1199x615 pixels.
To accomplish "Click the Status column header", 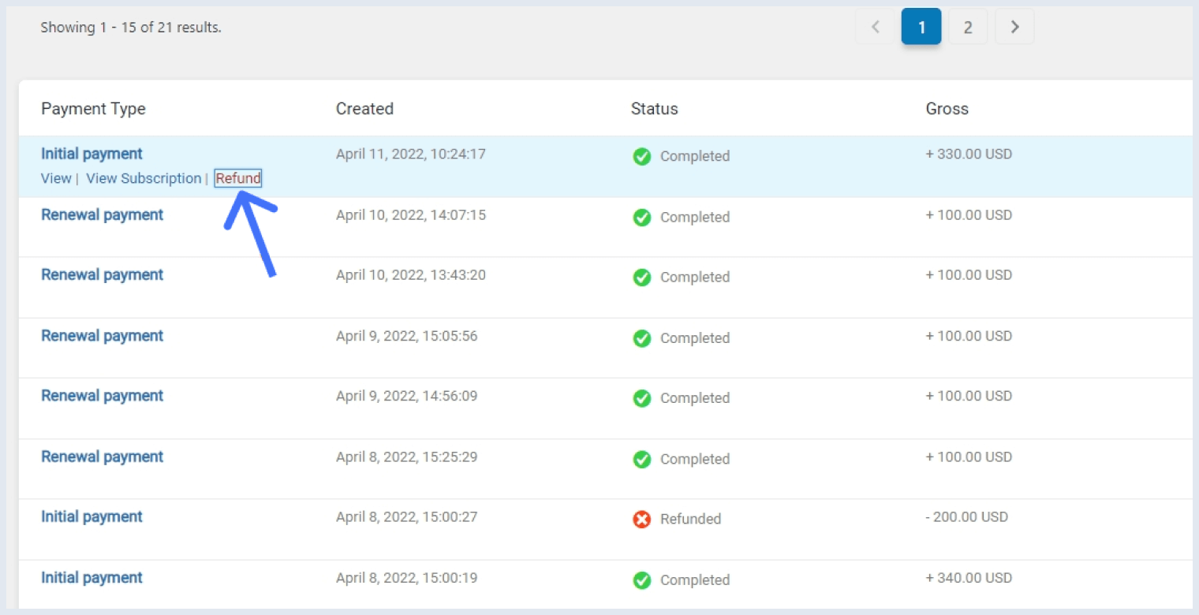I will (654, 108).
